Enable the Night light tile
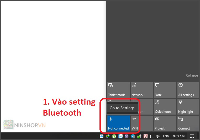Image resolution: width=200 pixels, height=140 pixels. (x=188, y=107)
